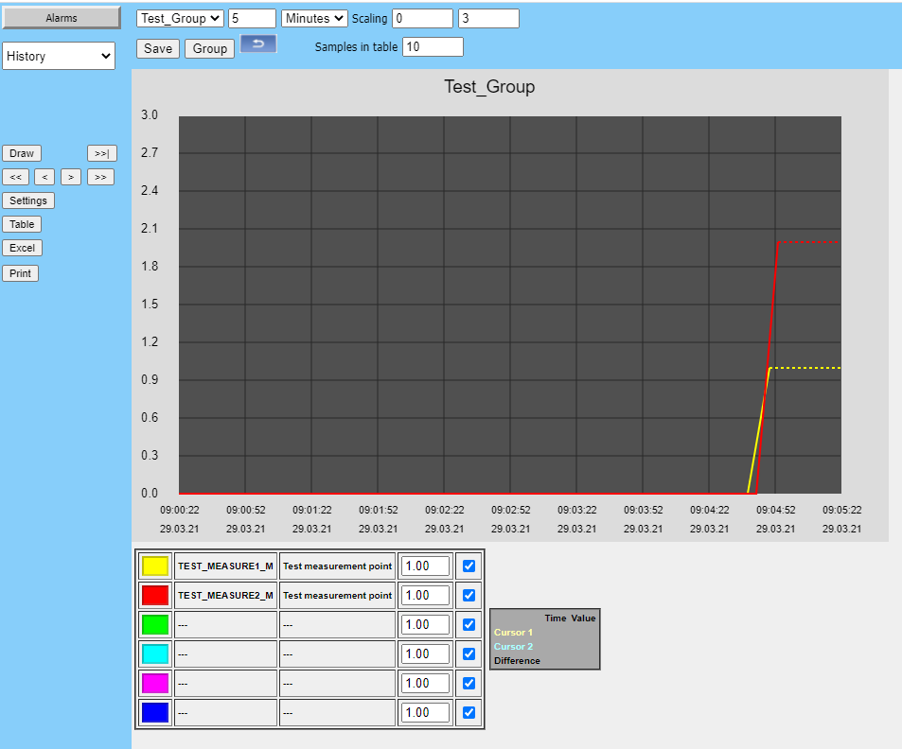Screen dimensions: 902x749
Task: Open the Minutes time unit dropdown
Action: [x=314, y=18]
